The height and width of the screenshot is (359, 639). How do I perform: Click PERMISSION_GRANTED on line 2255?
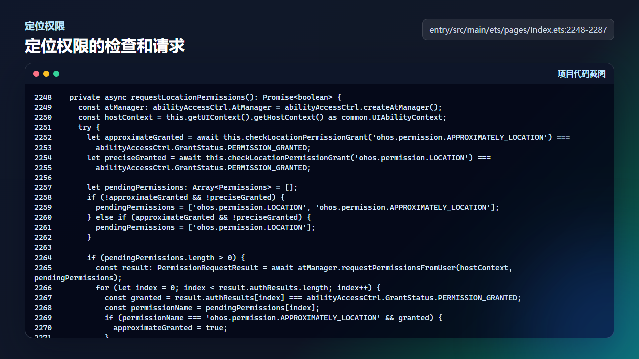(267, 168)
